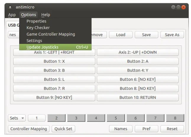Assign a key to Button 6

(x=138, y=79)
